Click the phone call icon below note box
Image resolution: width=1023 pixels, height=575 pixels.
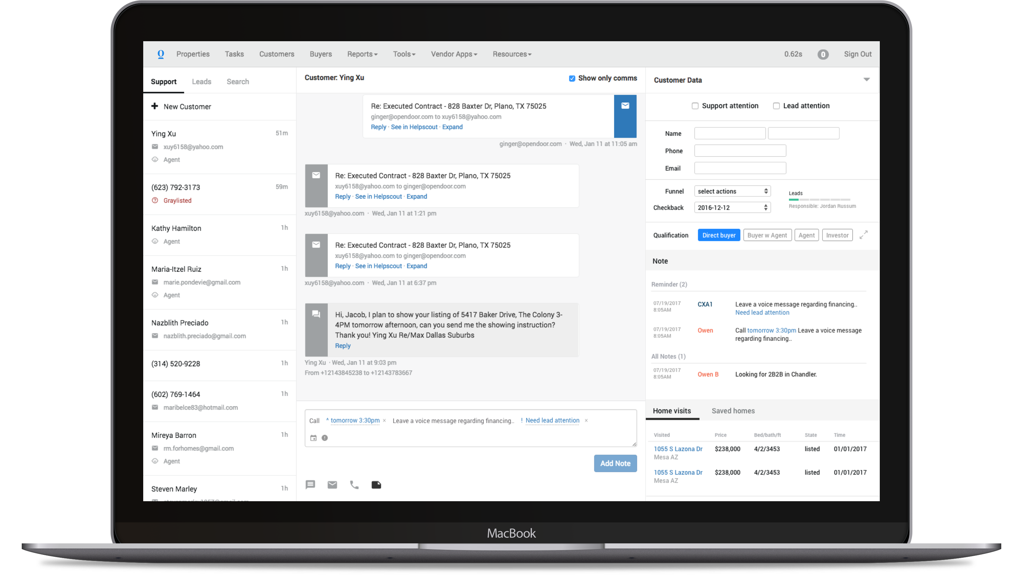[x=354, y=485]
